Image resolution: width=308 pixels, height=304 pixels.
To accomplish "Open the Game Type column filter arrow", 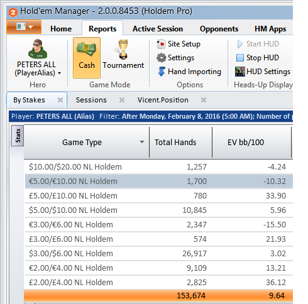I will tap(142, 142).
